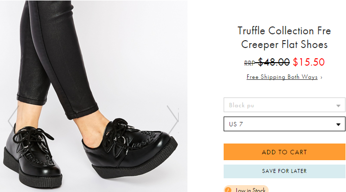Show the previous product photo with left arrow
The image size is (346, 192).
pyautogui.click(x=13, y=120)
